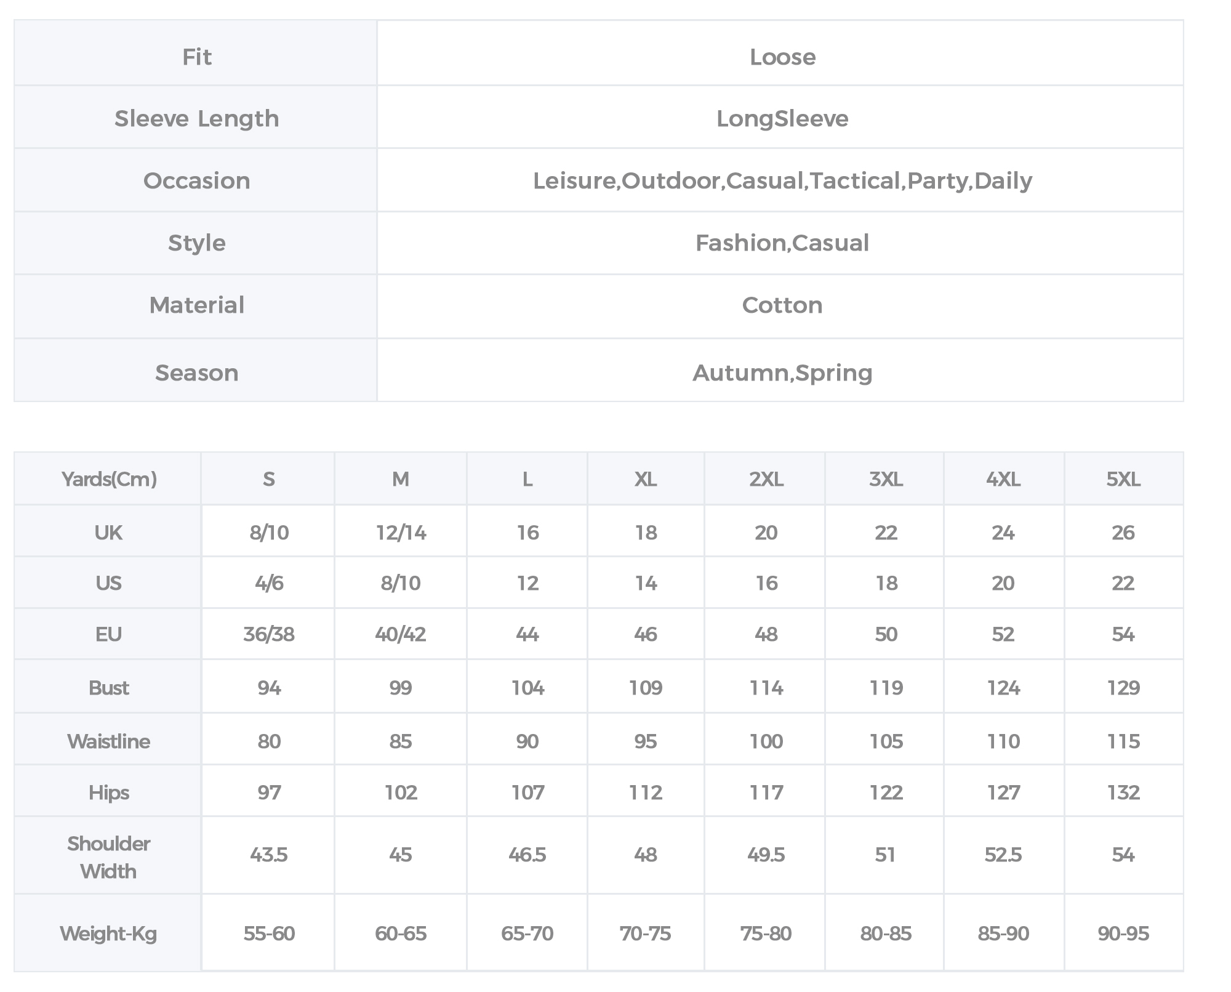
Task: Click the LongSleeve value cell
Action: (782, 118)
